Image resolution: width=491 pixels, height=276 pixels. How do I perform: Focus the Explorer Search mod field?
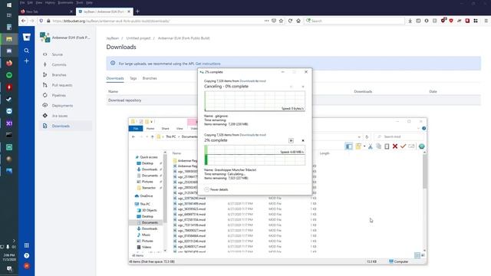click(x=399, y=136)
